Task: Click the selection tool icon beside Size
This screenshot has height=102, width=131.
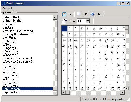Action: click(64, 21)
